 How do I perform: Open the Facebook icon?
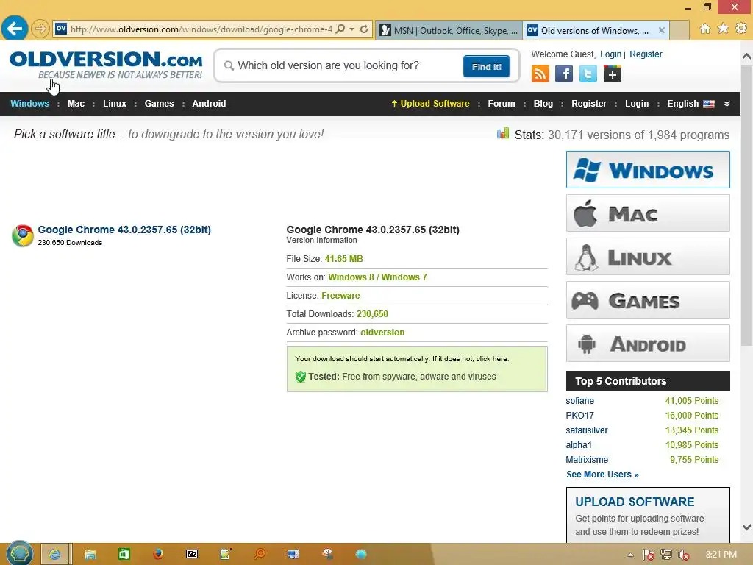point(564,74)
